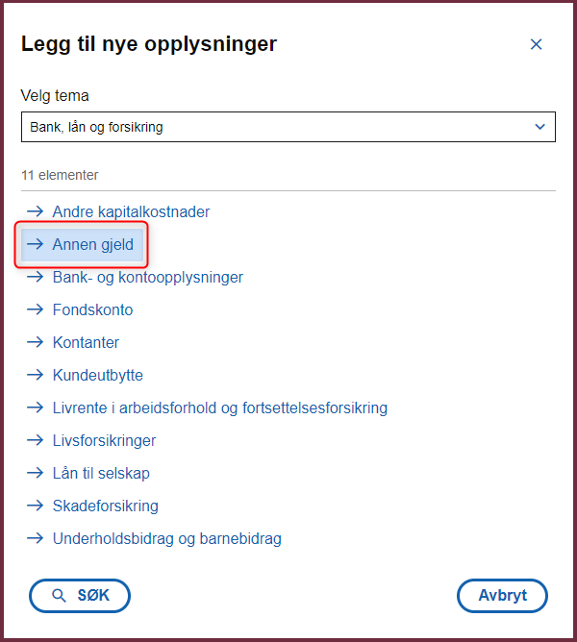Cancel with the Avbryt button
The width and height of the screenshot is (577, 642).
point(502,596)
